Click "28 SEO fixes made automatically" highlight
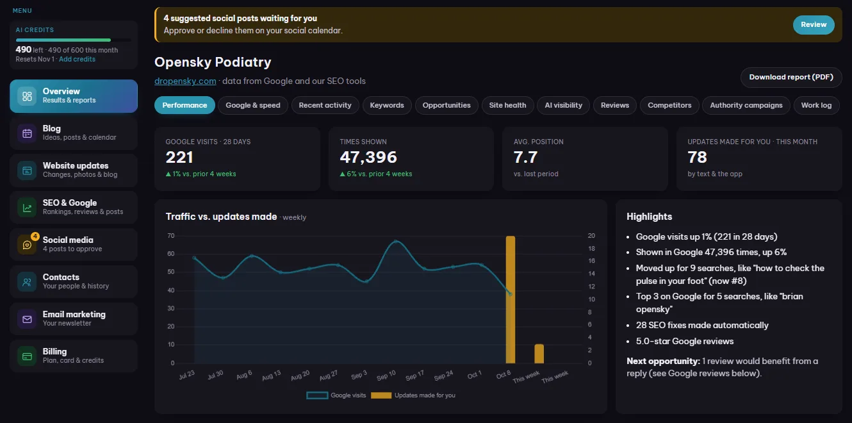Screen dimensions: 852x423 click(702, 325)
